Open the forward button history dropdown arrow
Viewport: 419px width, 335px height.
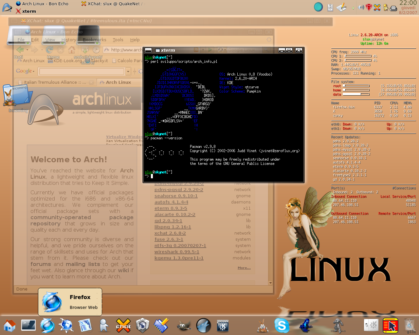42,50
